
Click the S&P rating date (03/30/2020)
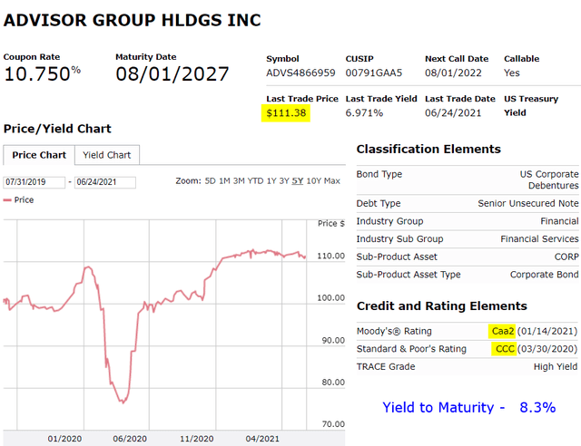click(x=547, y=349)
